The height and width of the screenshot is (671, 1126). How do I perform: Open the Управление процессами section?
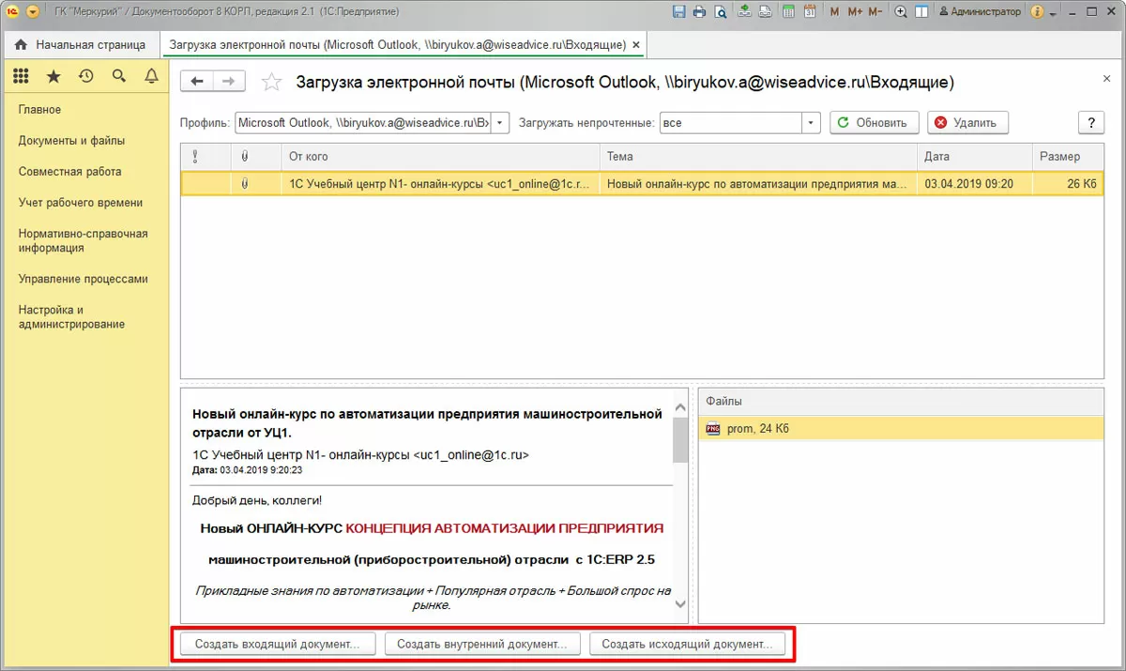[x=83, y=280]
